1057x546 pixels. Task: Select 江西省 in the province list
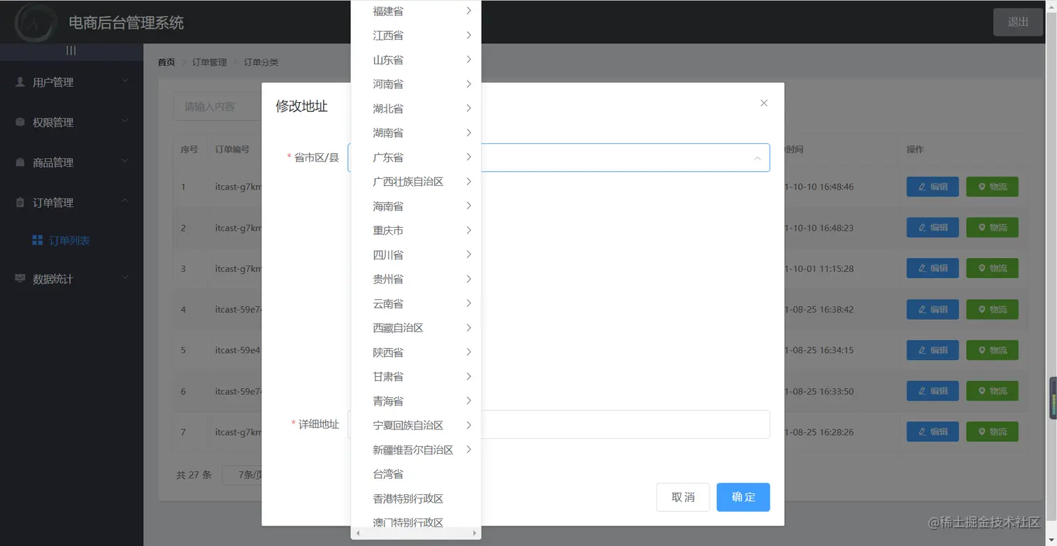[x=416, y=36]
